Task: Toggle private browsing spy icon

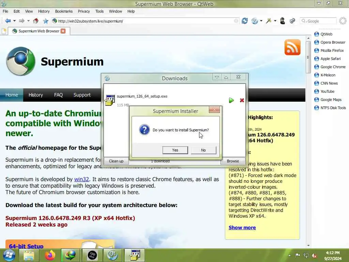Action: pos(283,21)
